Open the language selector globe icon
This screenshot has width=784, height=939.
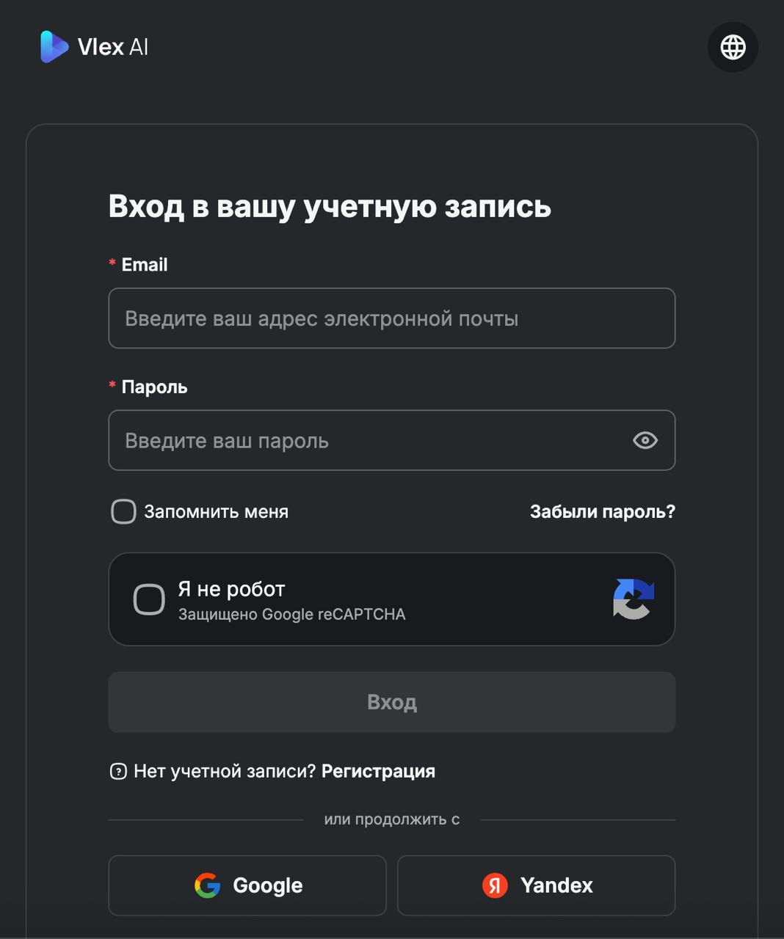click(x=732, y=47)
